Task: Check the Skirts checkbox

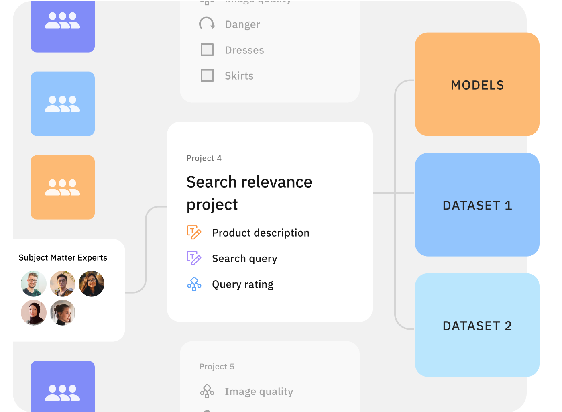Action: (207, 75)
